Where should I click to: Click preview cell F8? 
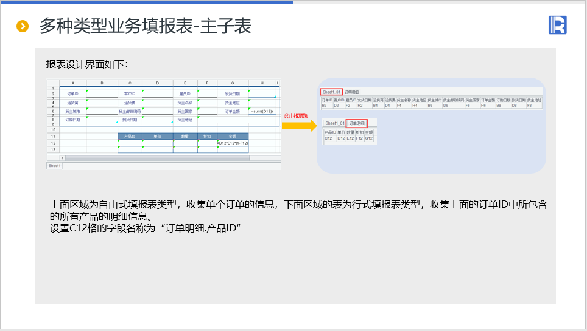click(x=535, y=106)
